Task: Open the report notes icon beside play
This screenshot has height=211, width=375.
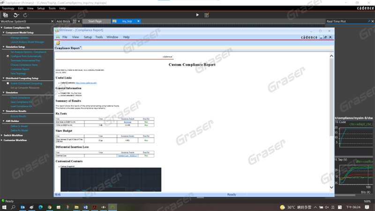Action: coord(207,15)
